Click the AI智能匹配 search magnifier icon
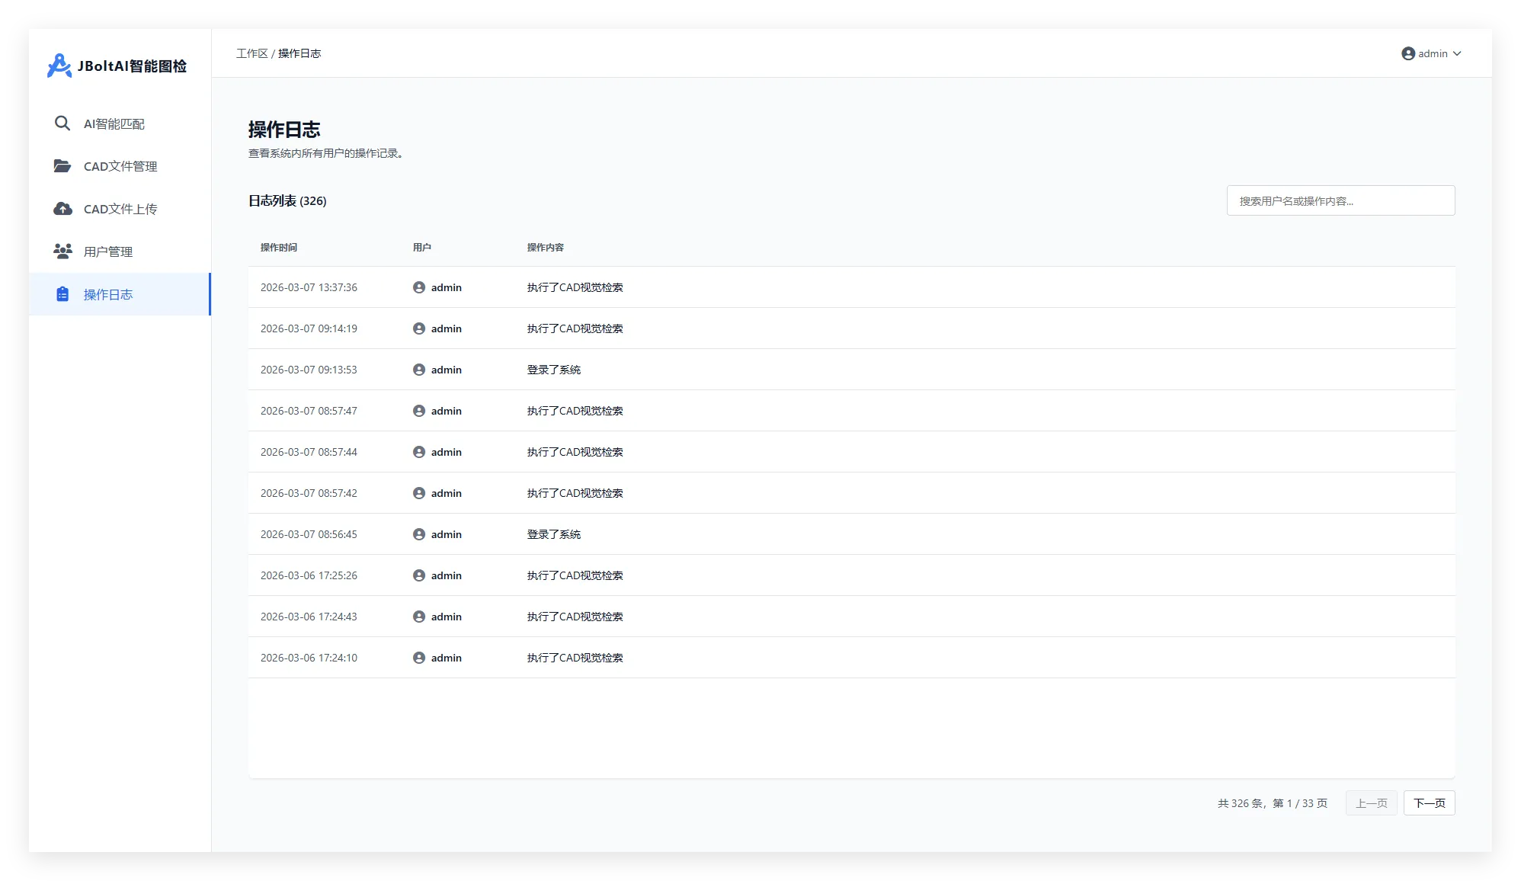Image resolution: width=1521 pixels, height=881 pixels. click(62, 123)
